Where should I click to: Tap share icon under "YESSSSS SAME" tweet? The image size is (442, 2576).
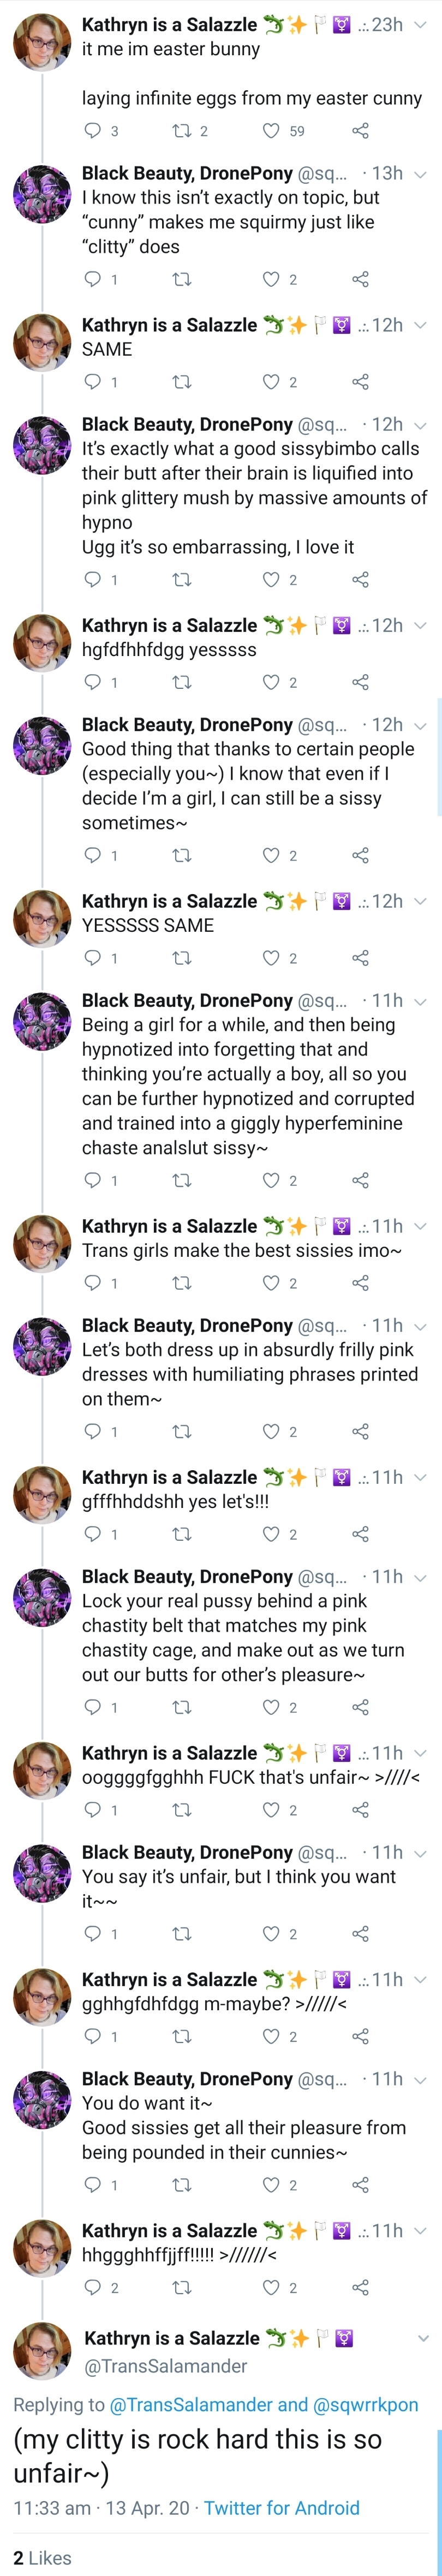360,958
